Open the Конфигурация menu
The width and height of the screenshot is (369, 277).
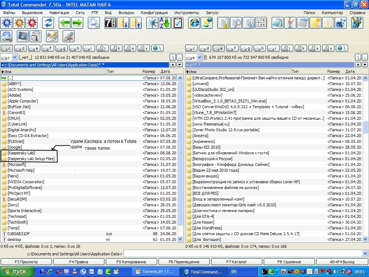(154, 13)
